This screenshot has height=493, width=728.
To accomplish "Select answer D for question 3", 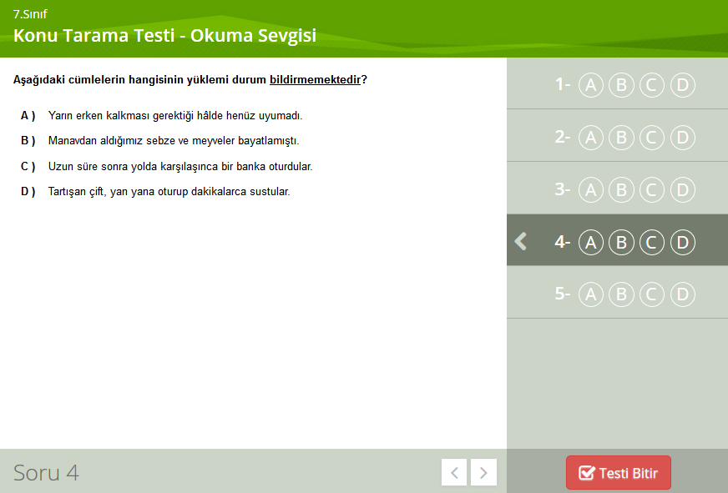I will coord(683,189).
